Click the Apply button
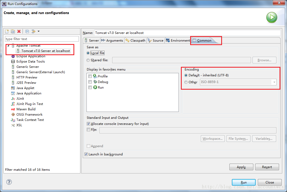The width and height of the screenshot is (287, 192). (x=241, y=167)
